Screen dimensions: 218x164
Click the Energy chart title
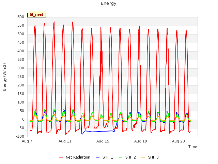109,3
